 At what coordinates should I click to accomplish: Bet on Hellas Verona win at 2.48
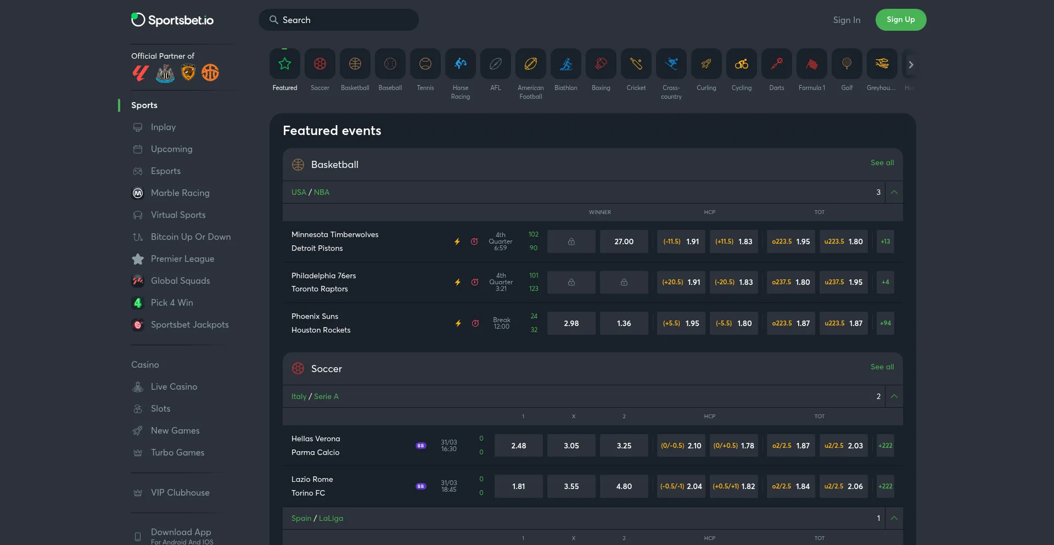coord(519,446)
